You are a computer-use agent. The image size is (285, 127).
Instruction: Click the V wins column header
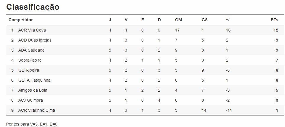pyautogui.click(x=126, y=20)
